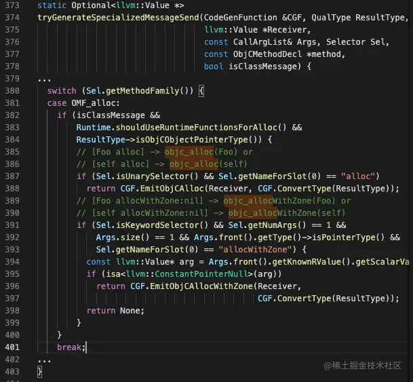
Task: Click 'break;' statement on line 401
Action: (71, 347)
